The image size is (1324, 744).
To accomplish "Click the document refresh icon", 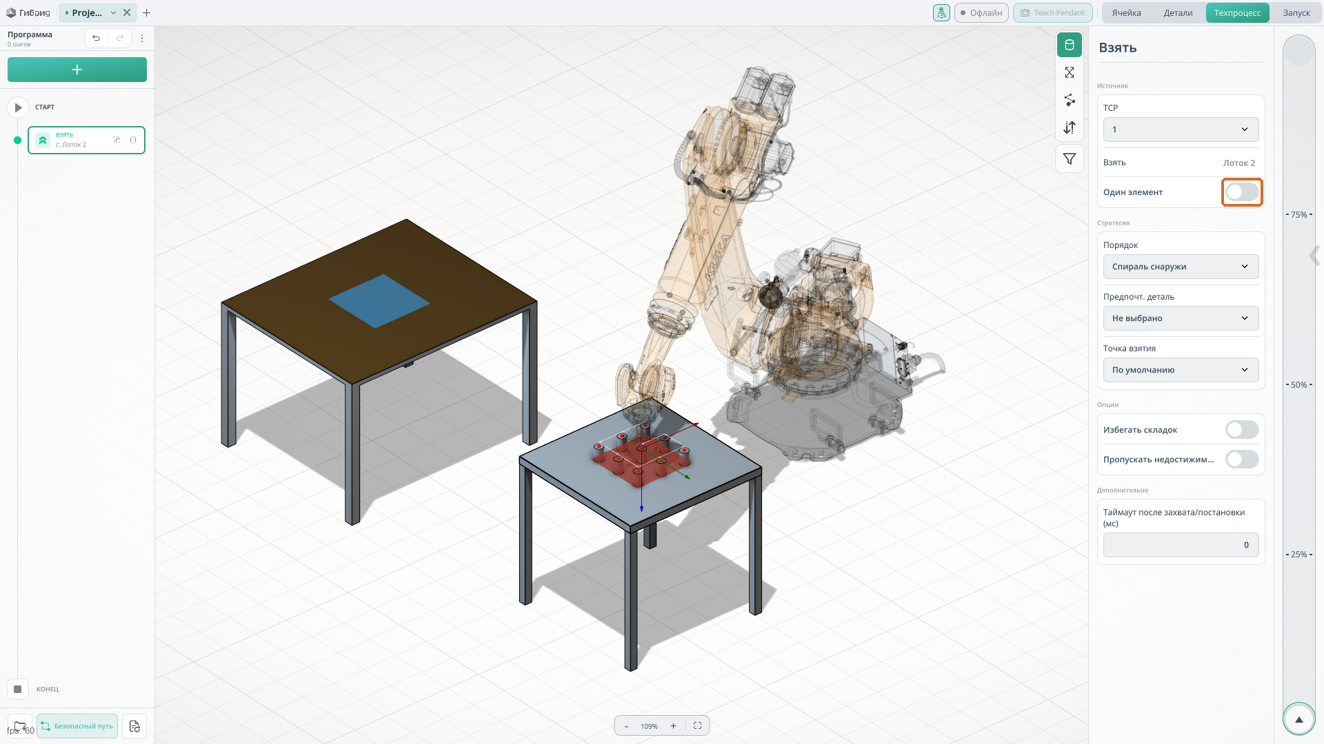I will point(134,726).
